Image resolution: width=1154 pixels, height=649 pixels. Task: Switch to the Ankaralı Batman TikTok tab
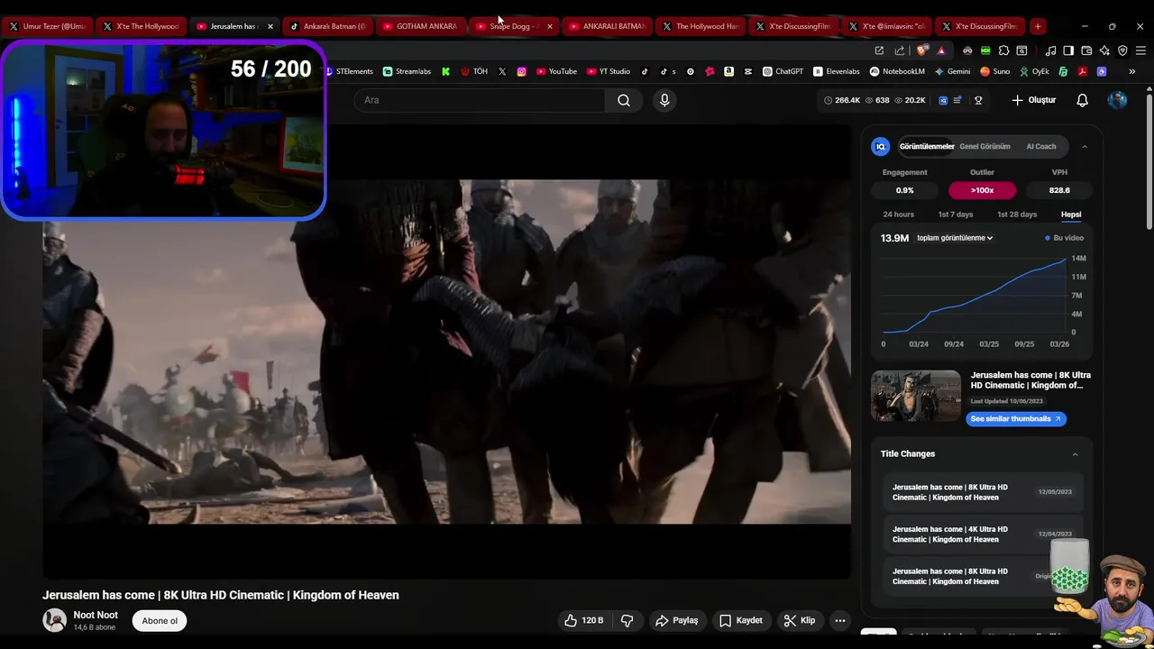click(x=326, y=26)
